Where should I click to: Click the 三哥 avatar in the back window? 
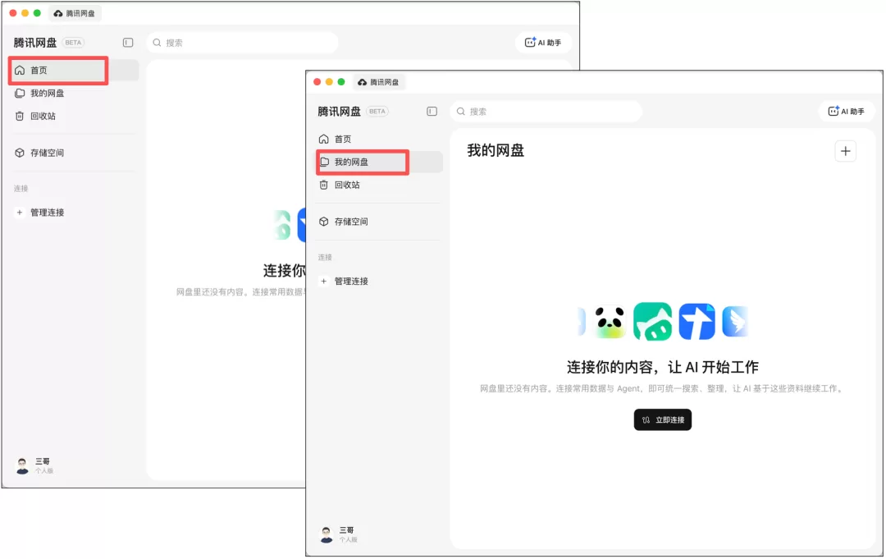click(23, 465)
